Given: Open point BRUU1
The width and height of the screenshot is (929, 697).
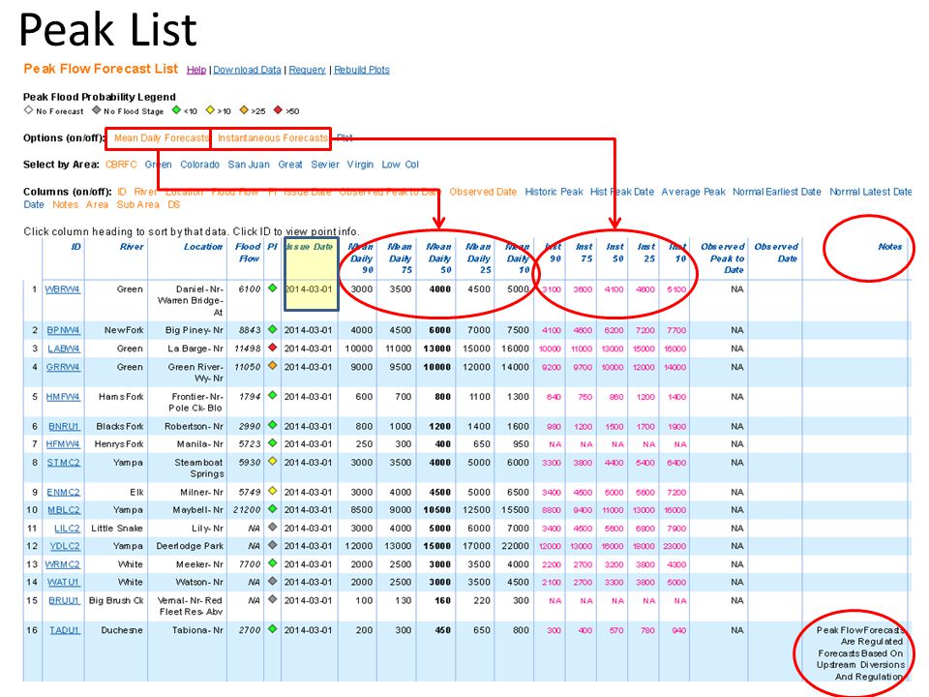Looking at the screenshot, I should coord(64,600).
